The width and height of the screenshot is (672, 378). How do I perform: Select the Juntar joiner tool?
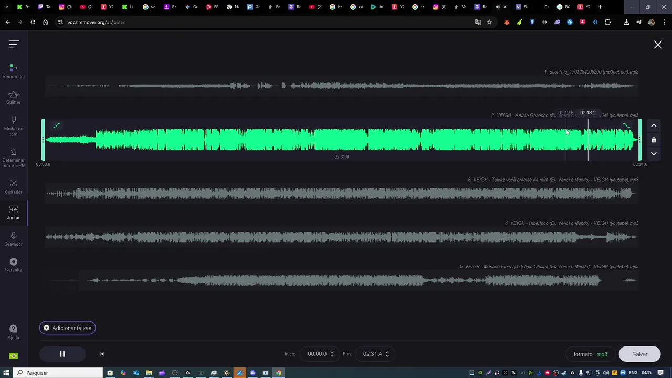14,213
